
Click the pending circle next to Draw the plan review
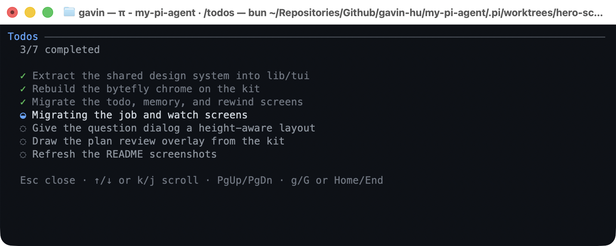coord(23,142)
